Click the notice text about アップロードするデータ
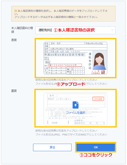 pos(56,17)
